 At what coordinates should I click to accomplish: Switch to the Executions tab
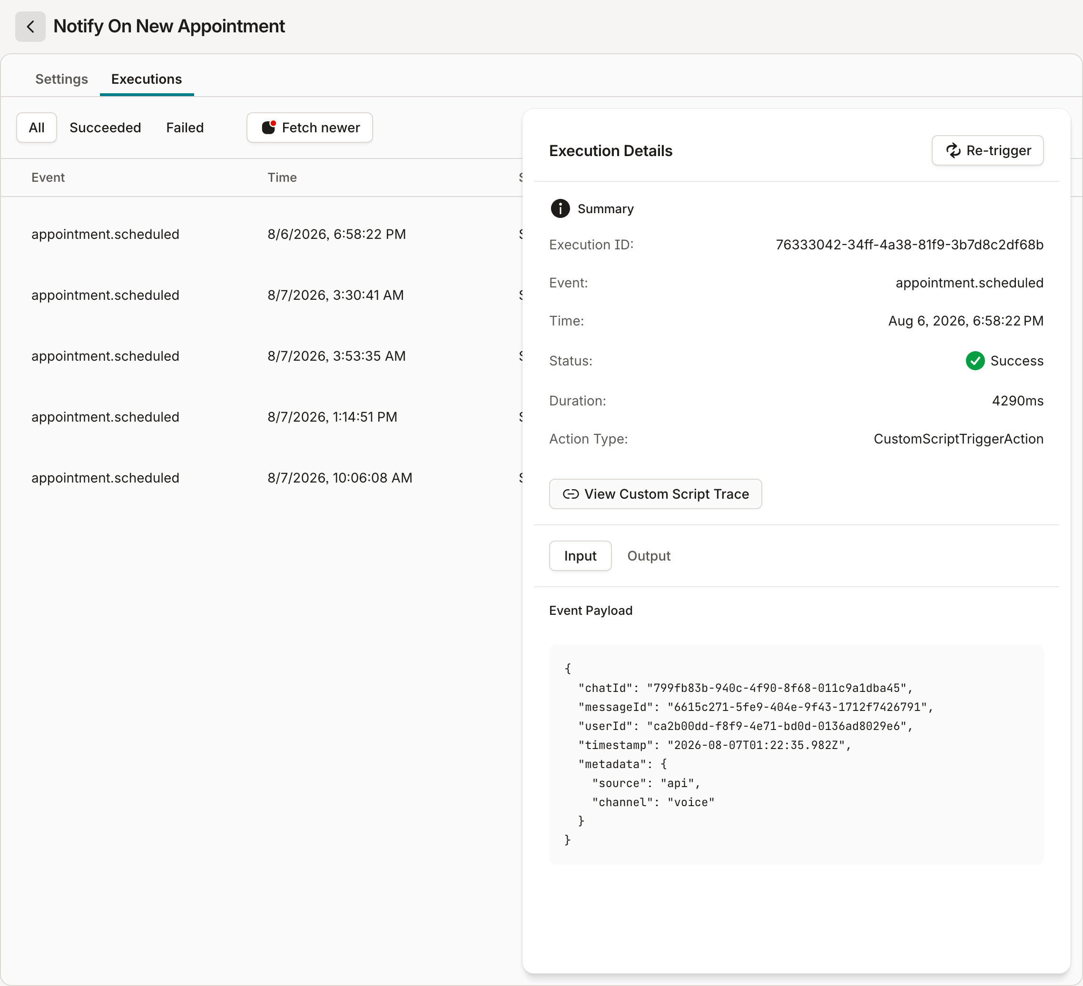[147, 79]
